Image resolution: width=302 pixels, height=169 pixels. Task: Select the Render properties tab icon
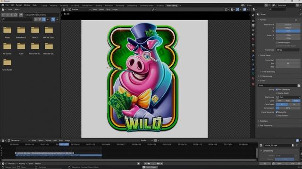[253, 21]
